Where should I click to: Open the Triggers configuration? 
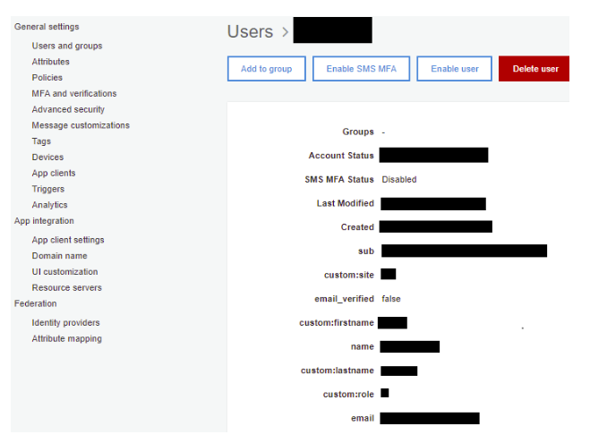pos(48,189)
